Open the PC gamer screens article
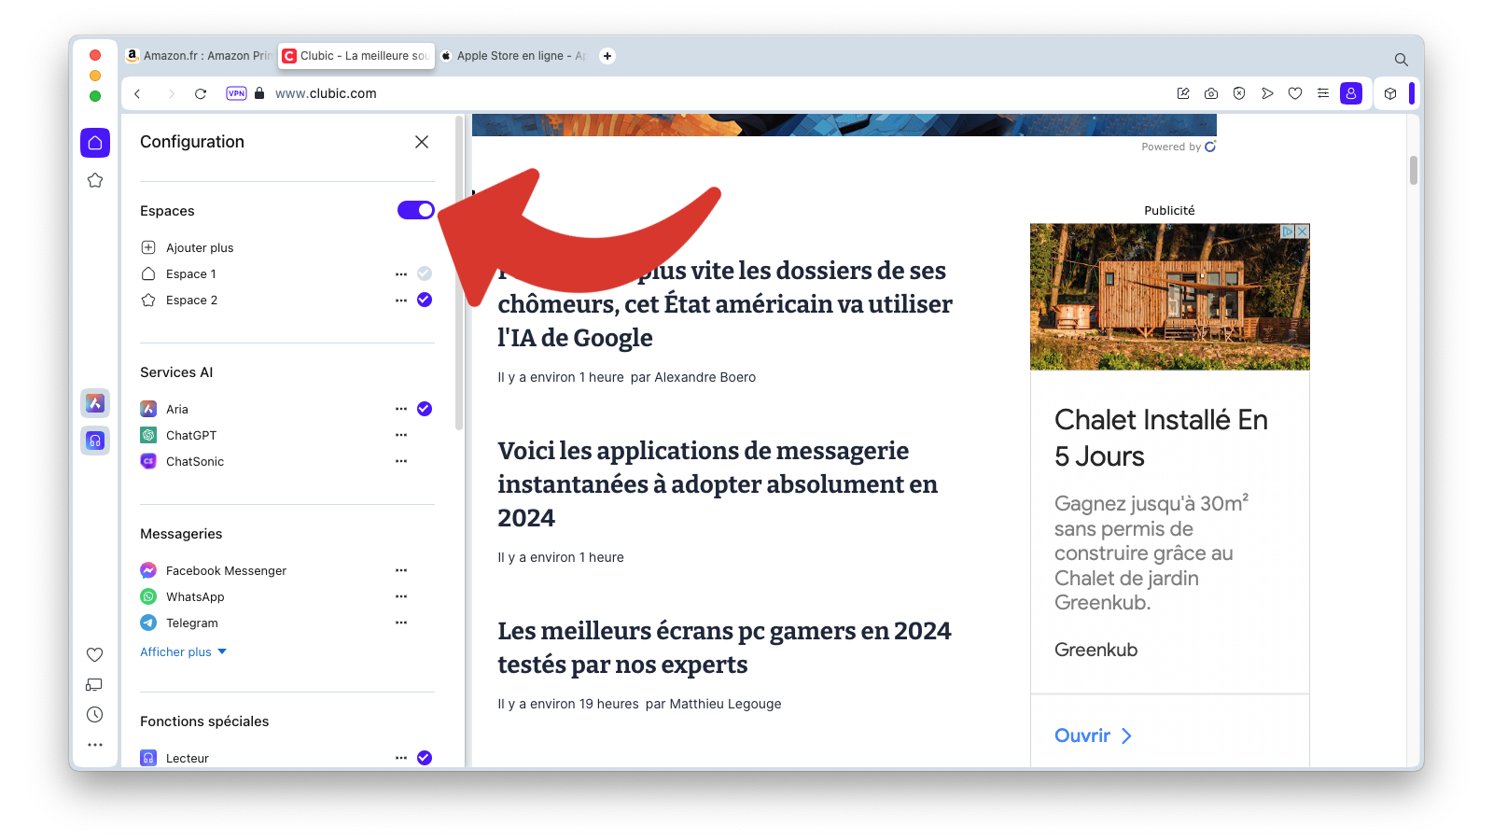 pos(724,648)
